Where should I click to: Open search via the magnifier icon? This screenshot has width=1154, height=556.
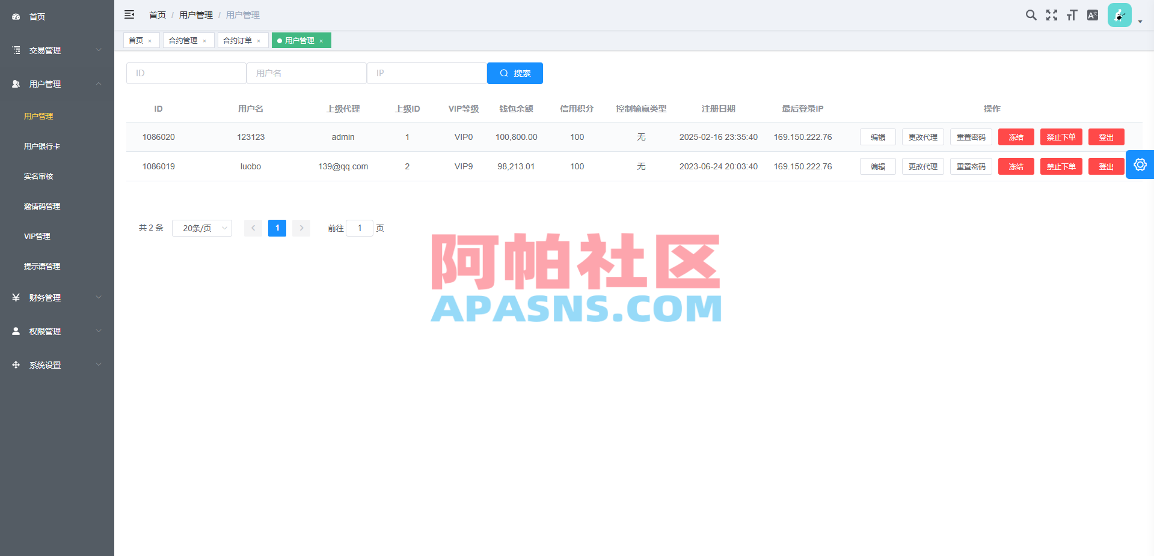click(x=1031, y=15)
